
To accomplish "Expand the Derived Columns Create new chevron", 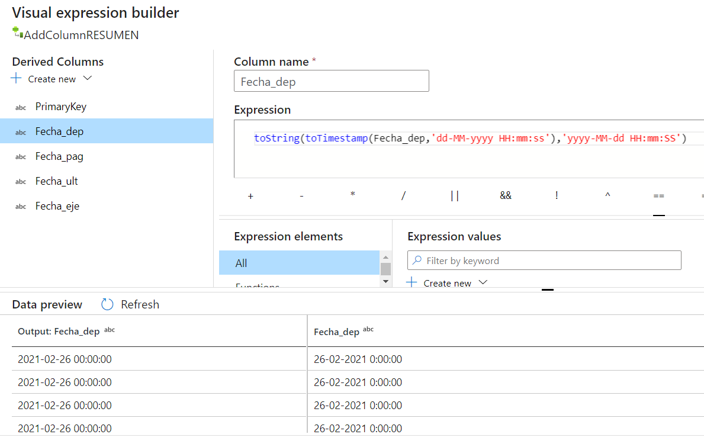I will 88,78.
